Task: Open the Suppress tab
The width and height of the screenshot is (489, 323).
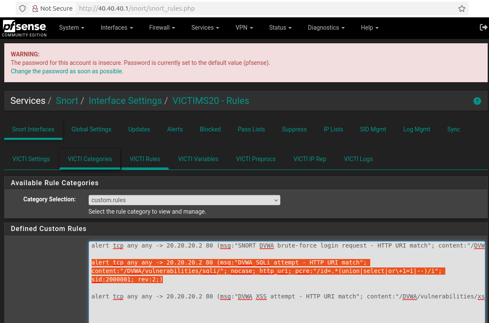Action: click(294, 129)
